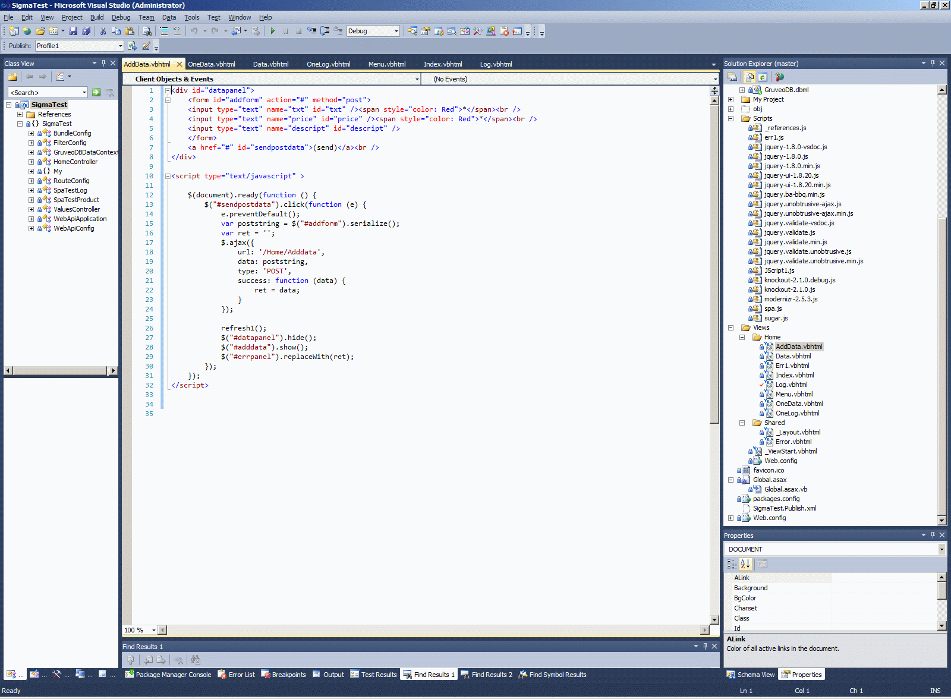Screen dimensions: 951x699
Task: Expand the HomeController node in Class View
Action: pyautogui.click(x=31, y=162)
